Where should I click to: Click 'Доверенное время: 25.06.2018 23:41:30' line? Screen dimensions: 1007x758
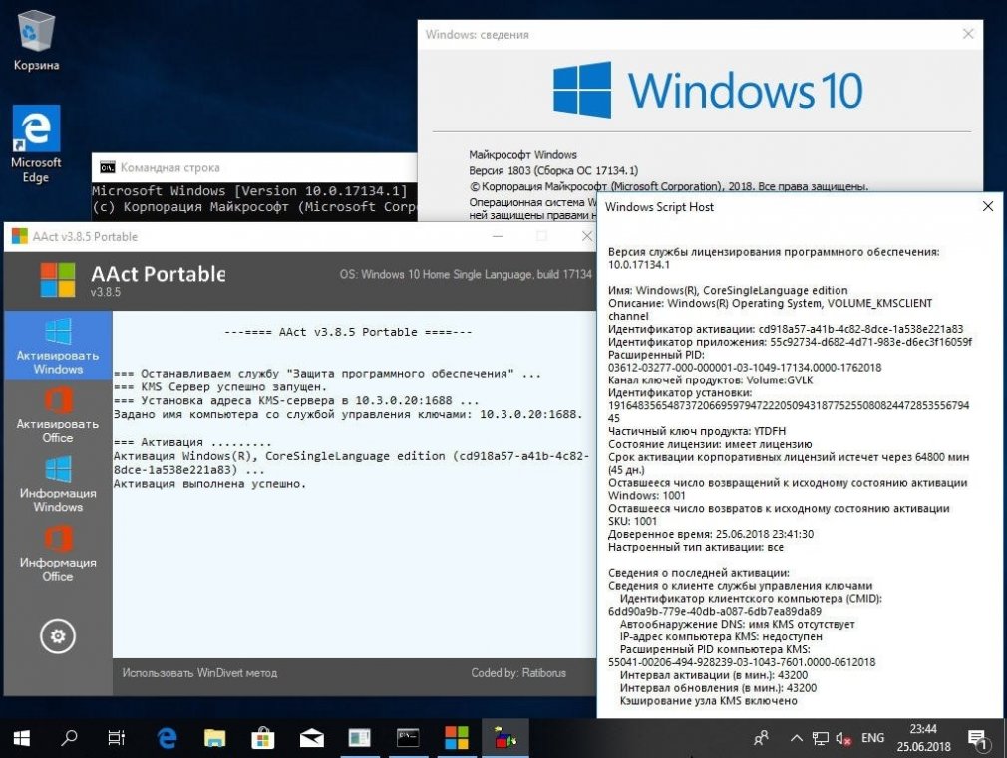711,534
